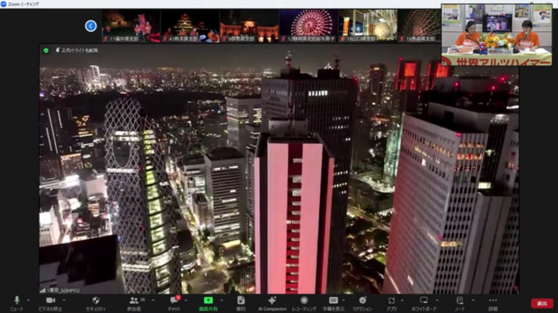Open the More (詳細) three-dots menu

493,301
